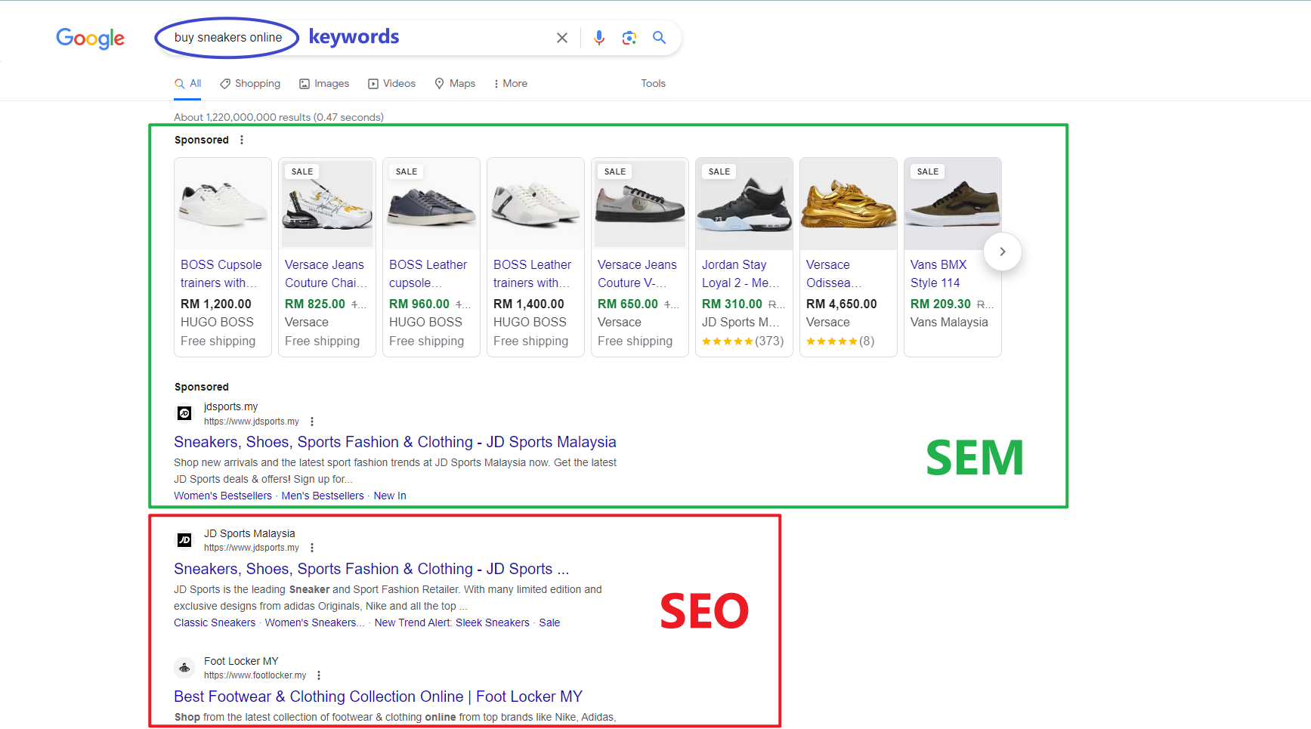The image size is (1311, 729).
Task: Clear the search box with the X icon
Action: point(562,38)
